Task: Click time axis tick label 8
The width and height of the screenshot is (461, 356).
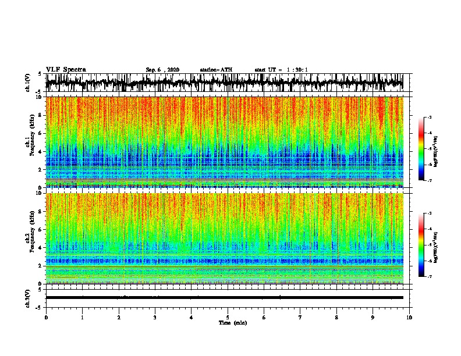Action: [336, 318]
